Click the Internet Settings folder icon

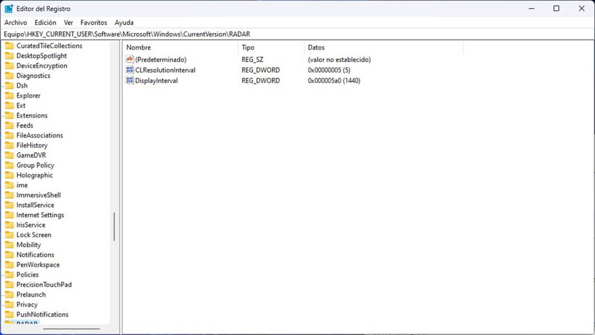10,215
